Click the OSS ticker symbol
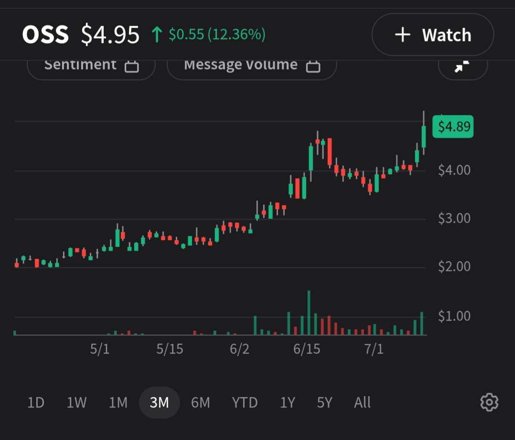Image resolution: width=515 pixels, height=440 pixels. click(x=45, y=34)
